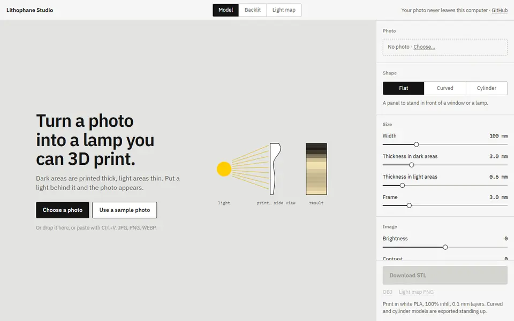Click Use a sample photo button
This screenshot has width=514, height=321.
125,210
